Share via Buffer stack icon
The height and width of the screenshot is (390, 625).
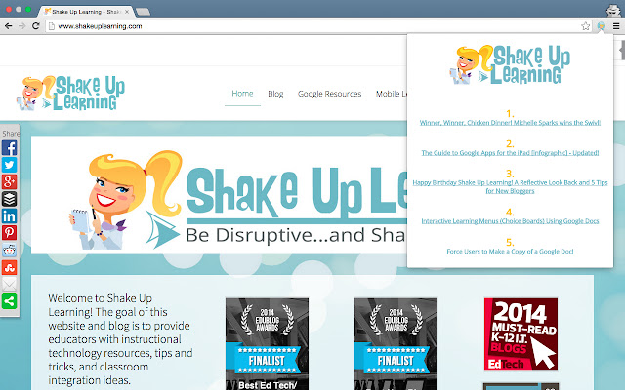[9, 199]
